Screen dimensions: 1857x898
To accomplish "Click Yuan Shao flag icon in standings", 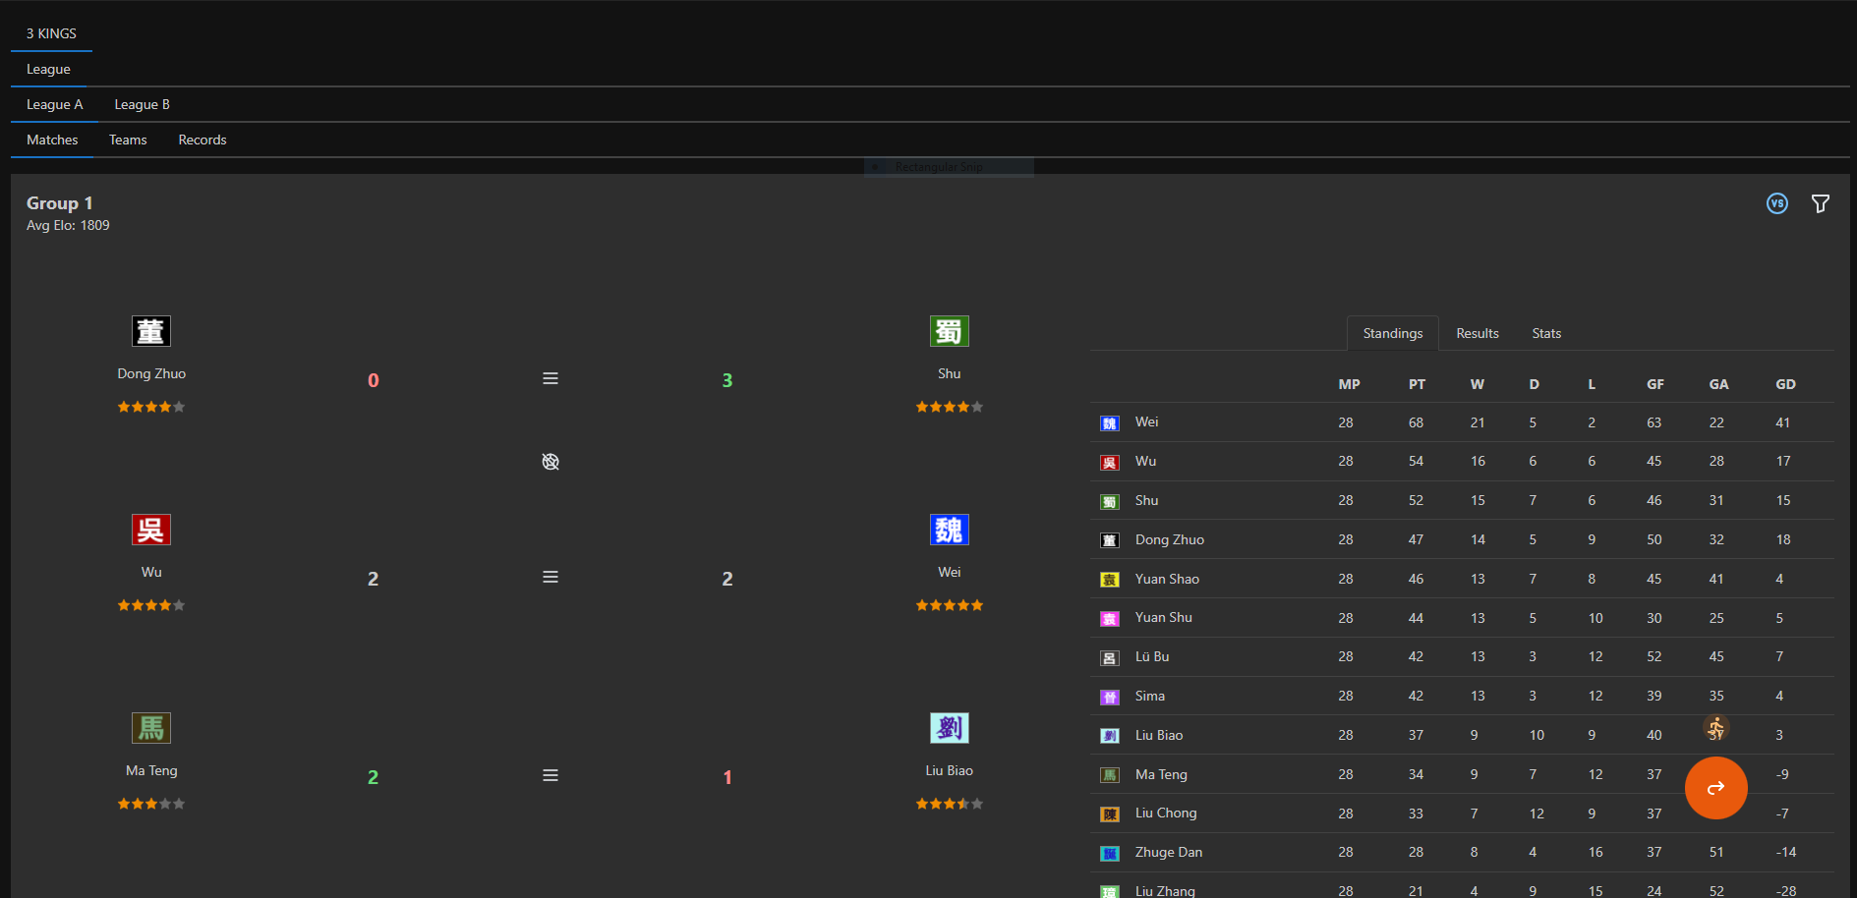I will 1110,580.
